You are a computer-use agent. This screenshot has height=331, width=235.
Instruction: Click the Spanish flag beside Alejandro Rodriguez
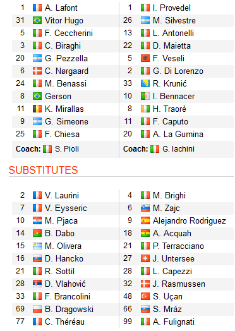[145, 221]
